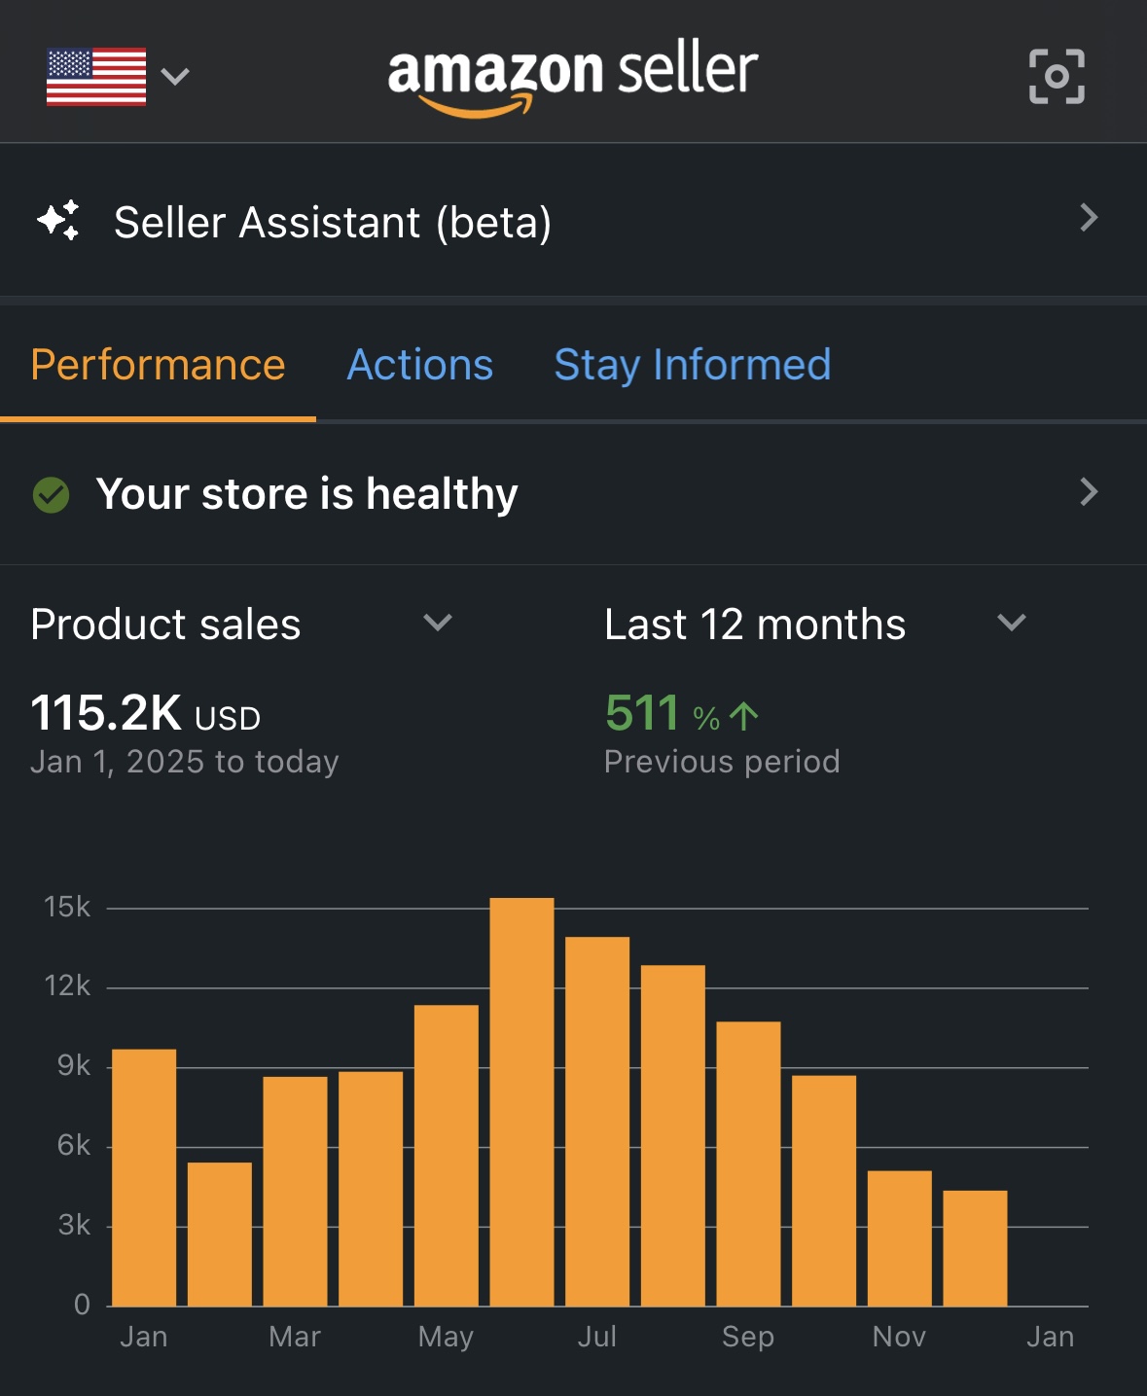Select the January sales bar

(x=144, y=1177)
